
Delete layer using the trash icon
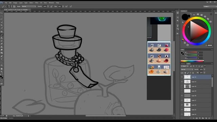(x=209, y=118)
